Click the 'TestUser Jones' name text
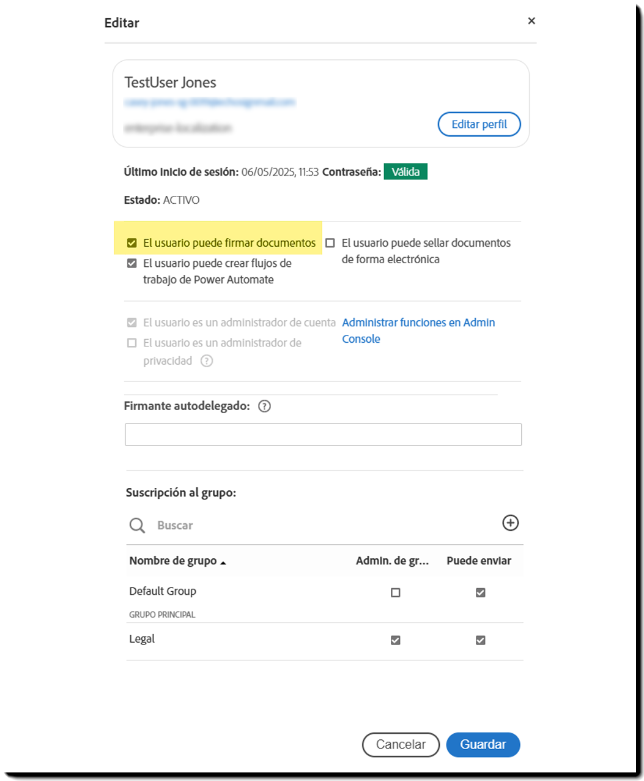The width and height of the screenshot is (644, 781). pyautogui.click(x=170, y=83)
